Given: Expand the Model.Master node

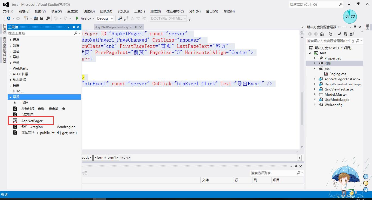Looking at the screenshot, I should 314,94.
